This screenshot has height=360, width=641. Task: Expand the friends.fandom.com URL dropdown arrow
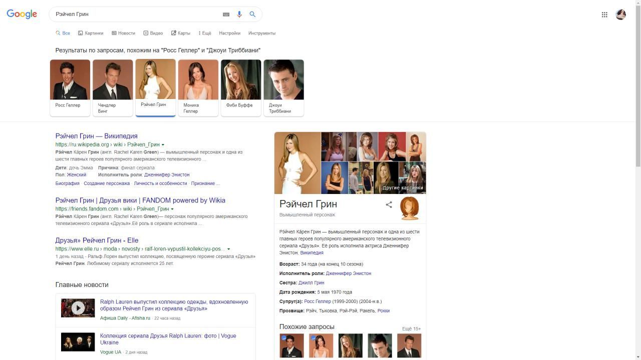172,209
